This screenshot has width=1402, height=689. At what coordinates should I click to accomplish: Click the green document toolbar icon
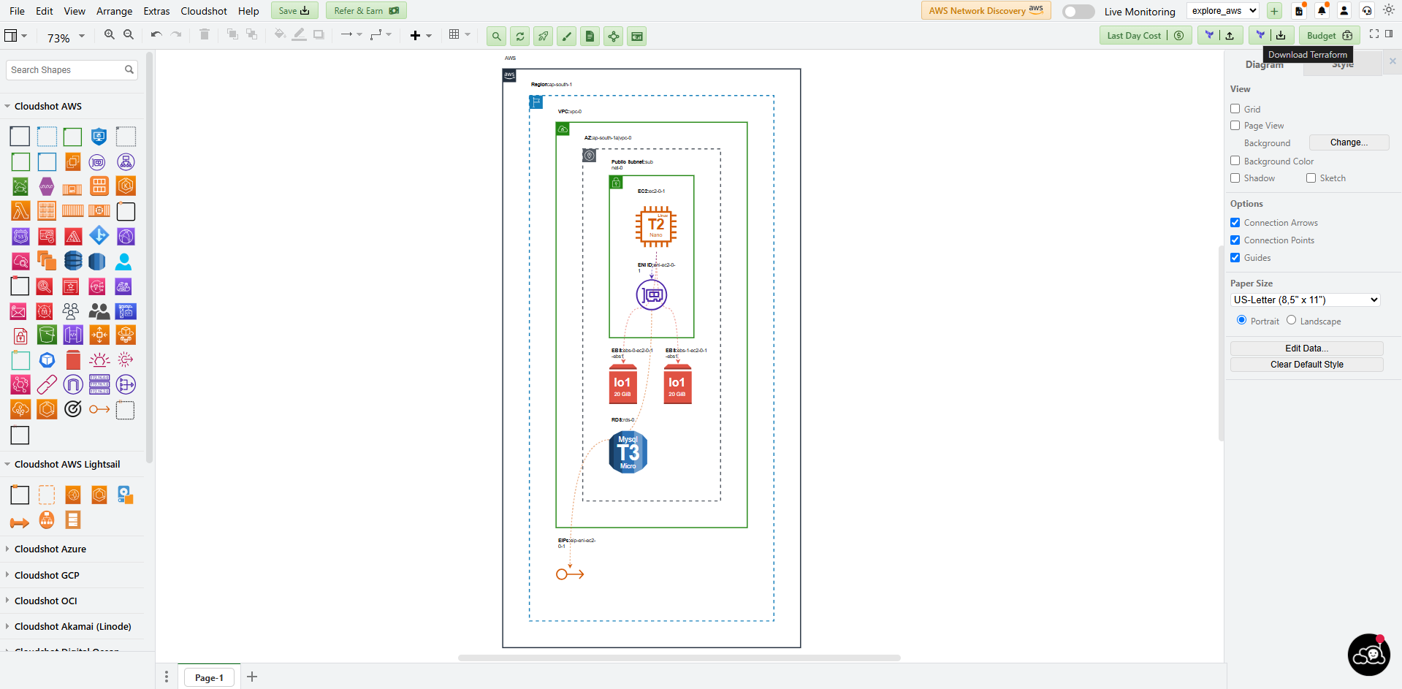pyautogui.click(x=590, y=36)
